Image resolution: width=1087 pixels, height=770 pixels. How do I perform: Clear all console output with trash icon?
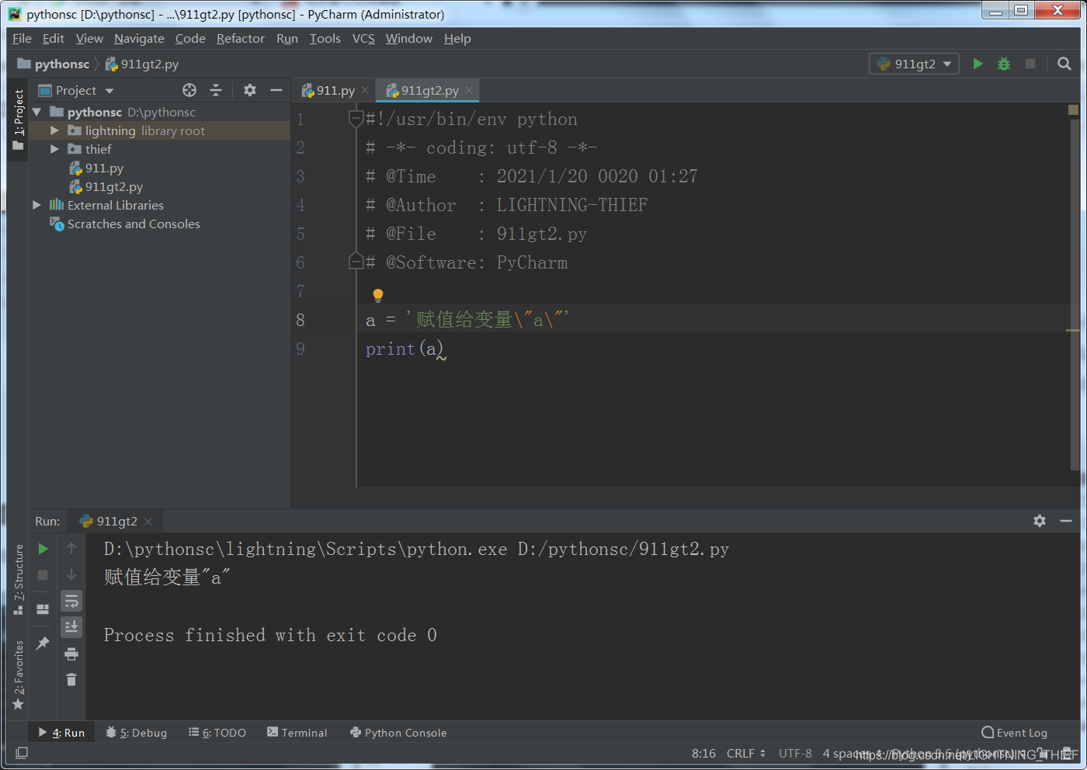[71, 680]
